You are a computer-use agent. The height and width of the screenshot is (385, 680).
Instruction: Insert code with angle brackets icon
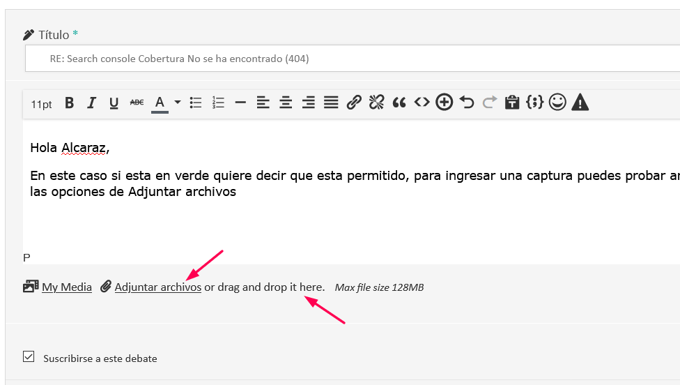click(422, 103)
